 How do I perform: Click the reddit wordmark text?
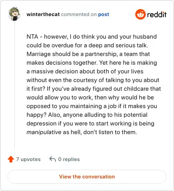click(x=157, y=14)
